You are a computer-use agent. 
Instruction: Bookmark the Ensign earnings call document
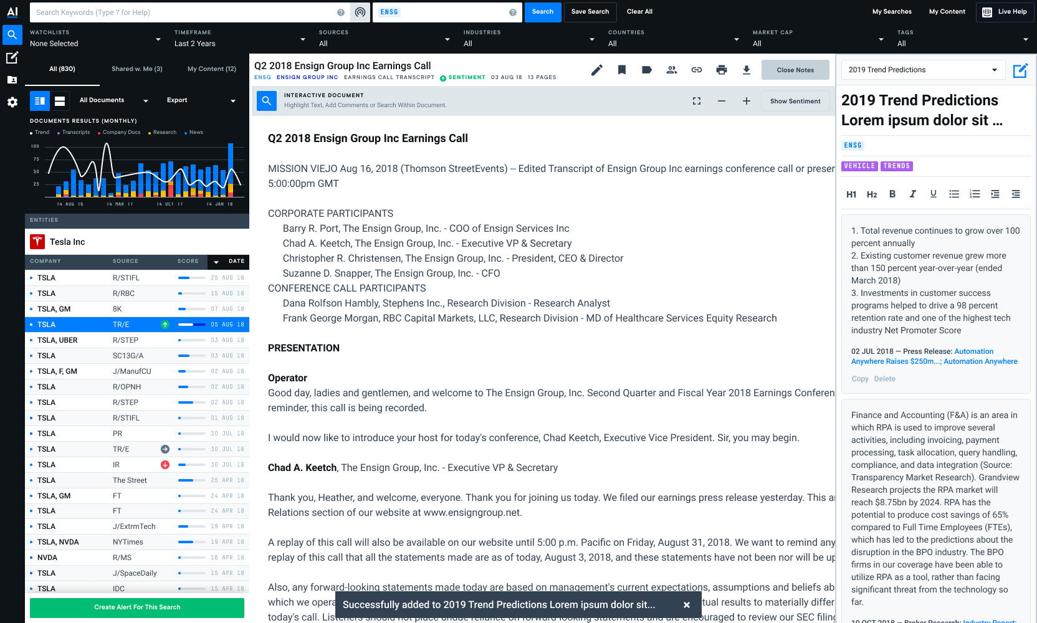[622, 70]
